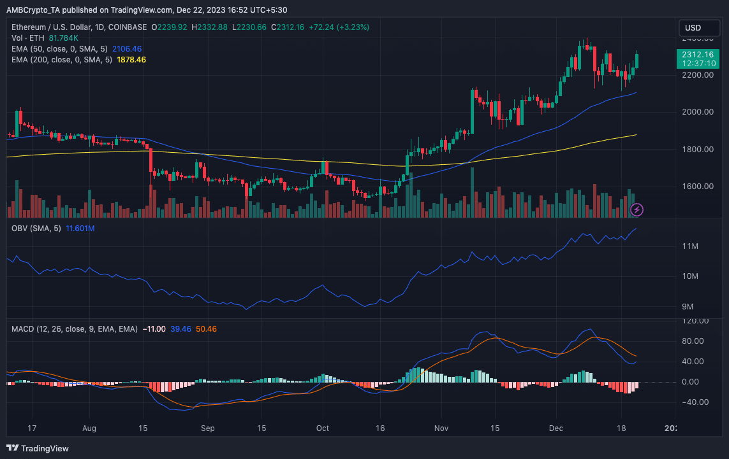This screenshot has height=459, width=729.
Task: Click Nov on the time axis
Action: point(441,429)
